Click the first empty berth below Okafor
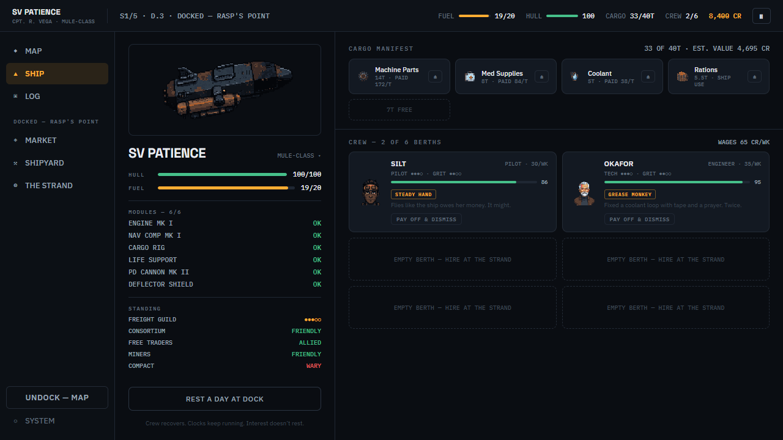 pyautogui.click(x=666, y=260)
